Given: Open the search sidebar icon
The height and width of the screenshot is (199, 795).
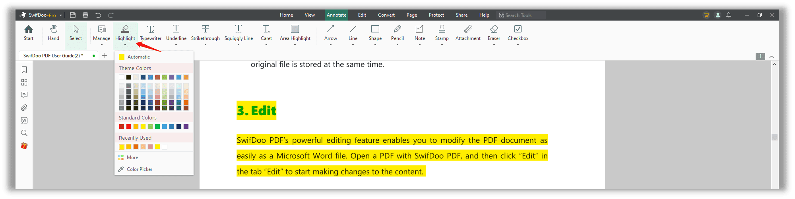Looking at the screenshot, I should 24,133.
